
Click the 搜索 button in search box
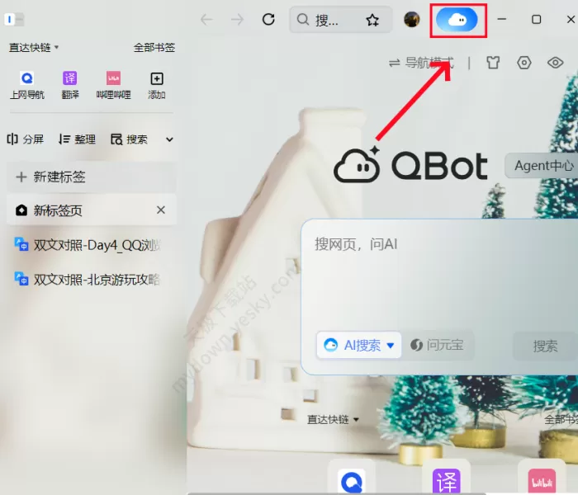545,346
